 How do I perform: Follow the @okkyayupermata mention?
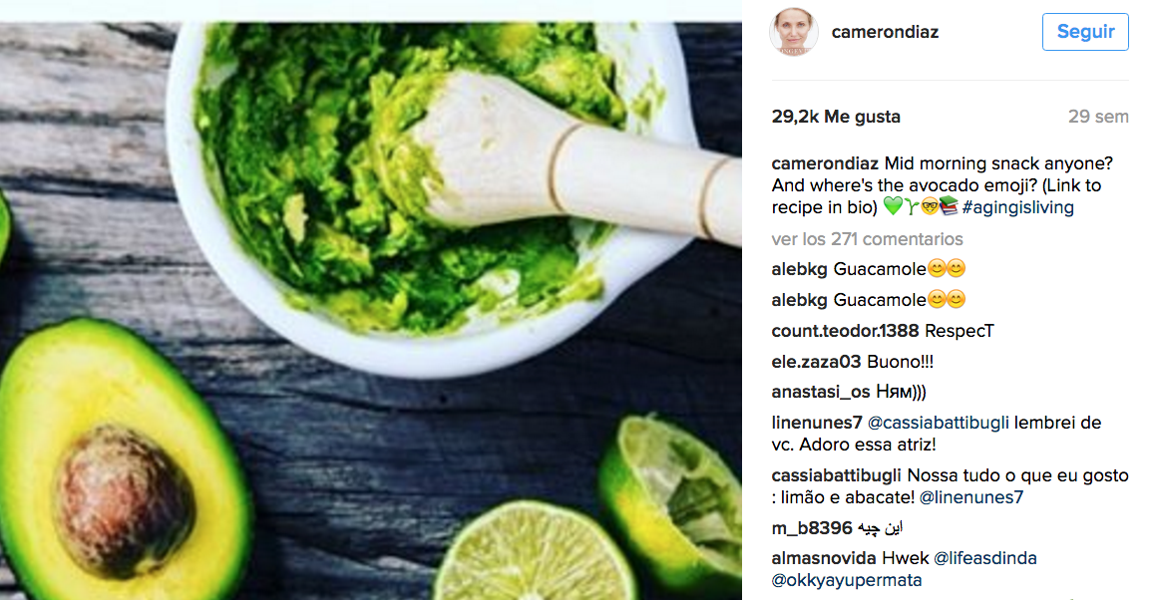tap(847, 580)
